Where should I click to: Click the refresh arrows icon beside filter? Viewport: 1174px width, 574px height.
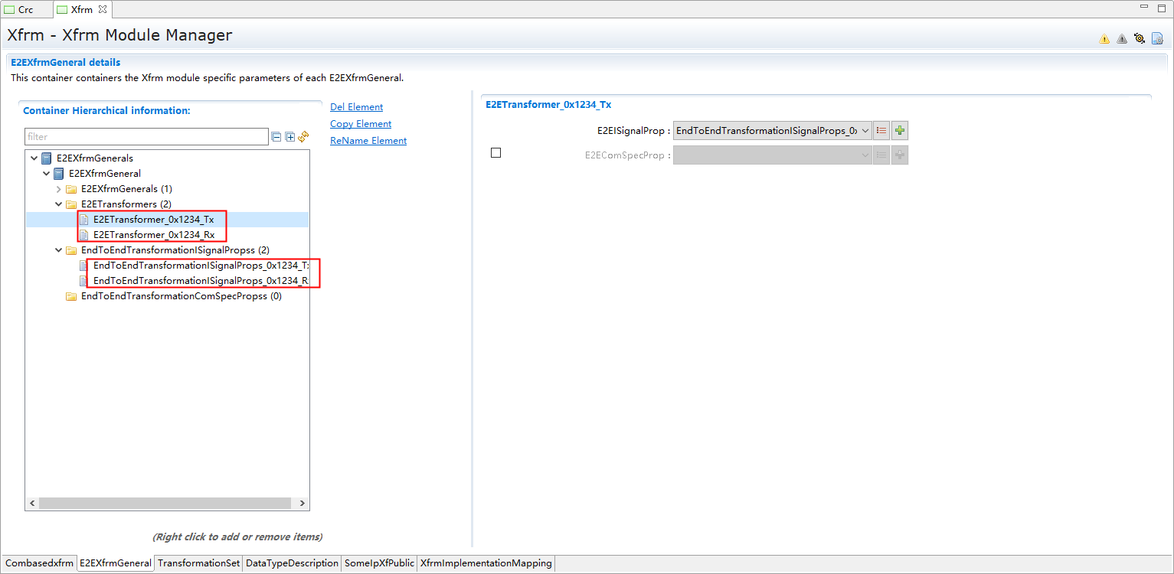[303, 137]
